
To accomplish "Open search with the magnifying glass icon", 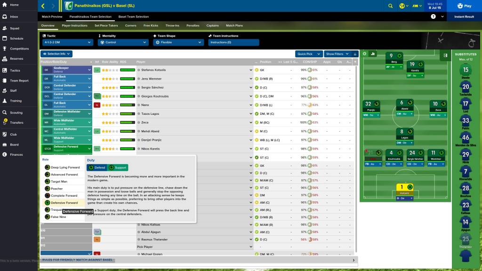I will click(x=390, y=6).
